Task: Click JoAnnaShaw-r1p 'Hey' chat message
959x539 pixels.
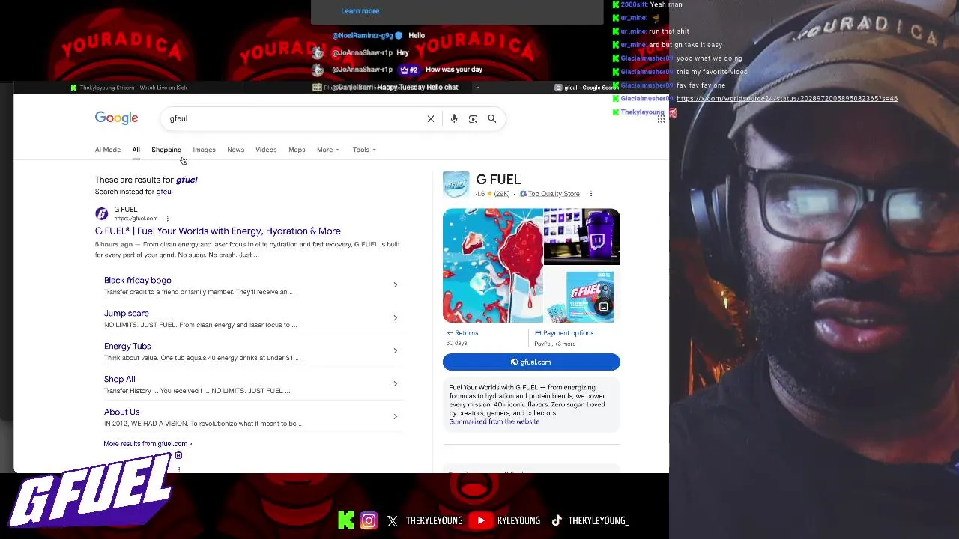Action: tap(402, 53)
